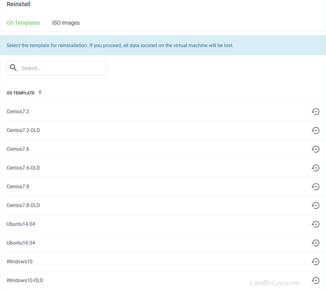This screenshot has height=292, width=326.
Task: Click the magnifier search icon
Action: point(13,67)
